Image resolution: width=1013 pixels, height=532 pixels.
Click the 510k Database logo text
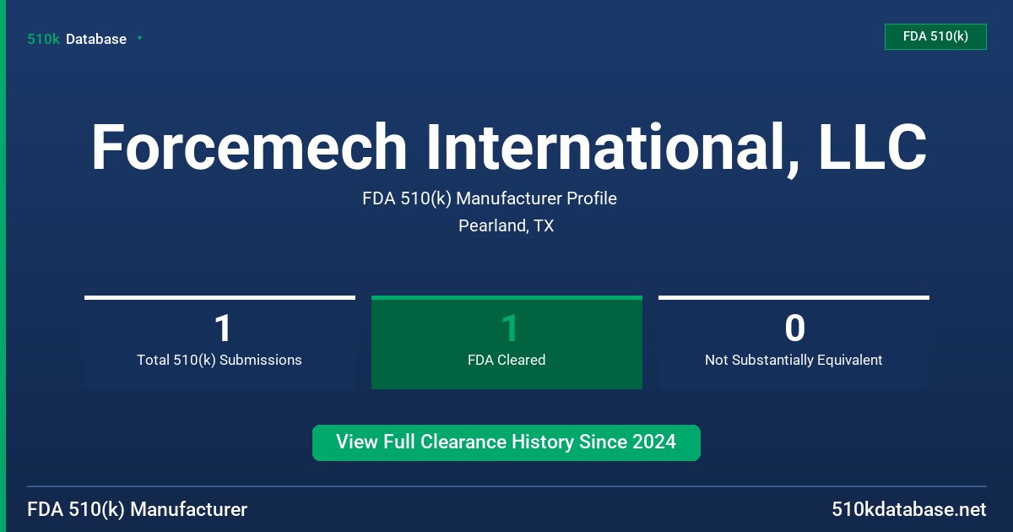[x=77, y=39]
